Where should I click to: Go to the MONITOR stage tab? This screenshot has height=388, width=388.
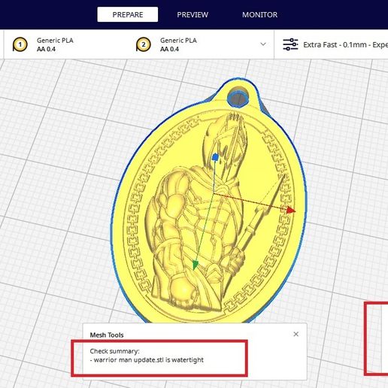coord(259,14)
